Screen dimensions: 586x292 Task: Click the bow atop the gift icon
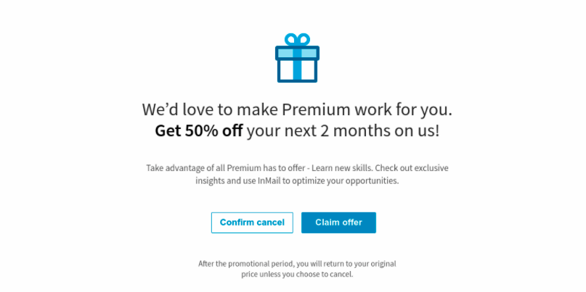pyautogui.click(x=297, y=40)
